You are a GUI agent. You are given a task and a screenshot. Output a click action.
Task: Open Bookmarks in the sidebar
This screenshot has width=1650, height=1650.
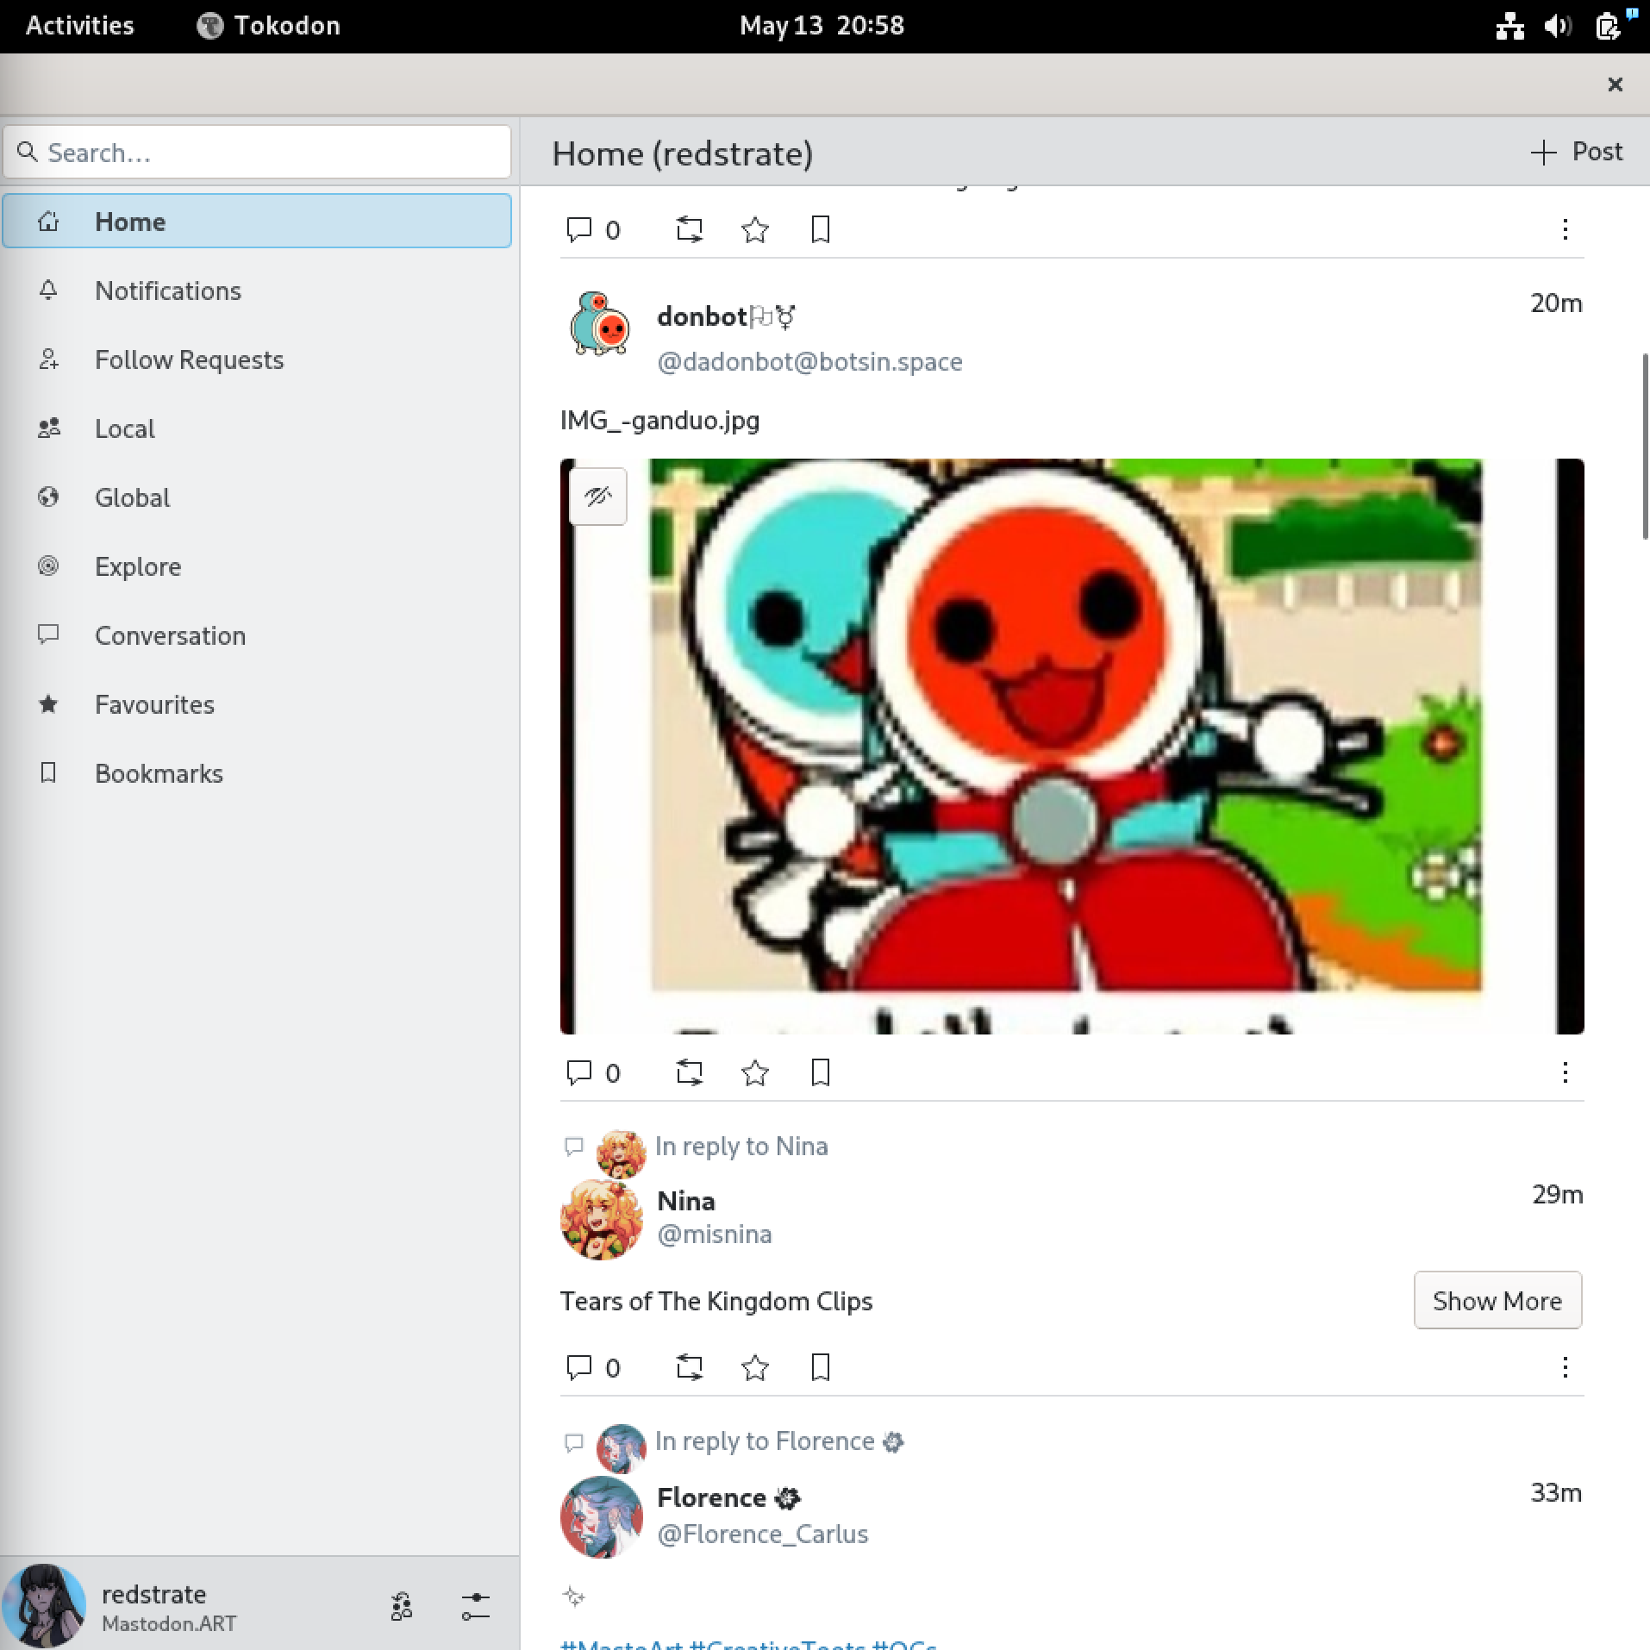(x=257, y=773)
